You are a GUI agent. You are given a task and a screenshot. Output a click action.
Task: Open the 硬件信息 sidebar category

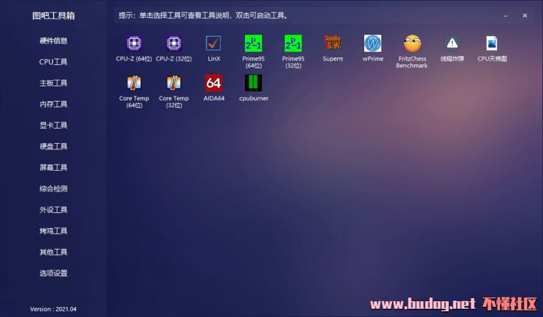pyautogui.click(x=53, y=41)
